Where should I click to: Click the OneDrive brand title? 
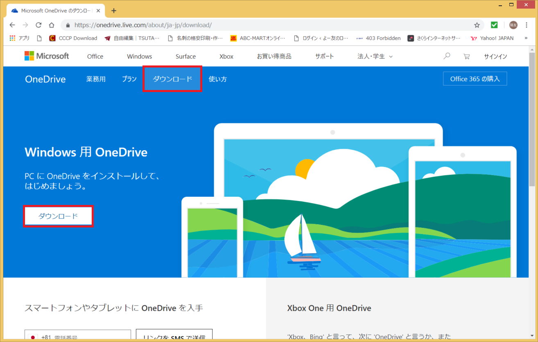pos(45,79)
